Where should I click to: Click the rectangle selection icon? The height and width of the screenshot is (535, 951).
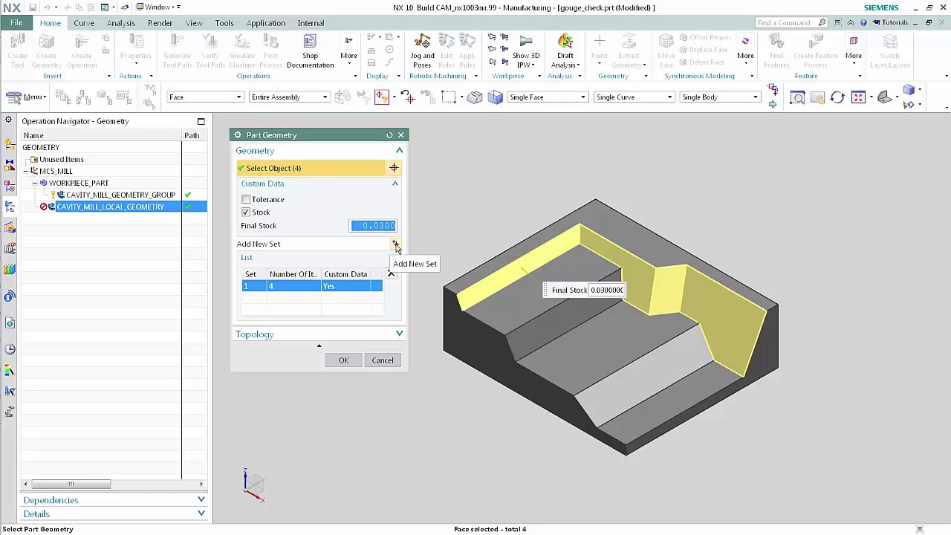[x=448, y=97]
